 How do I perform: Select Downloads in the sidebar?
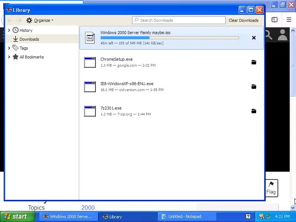click(29, 39)
